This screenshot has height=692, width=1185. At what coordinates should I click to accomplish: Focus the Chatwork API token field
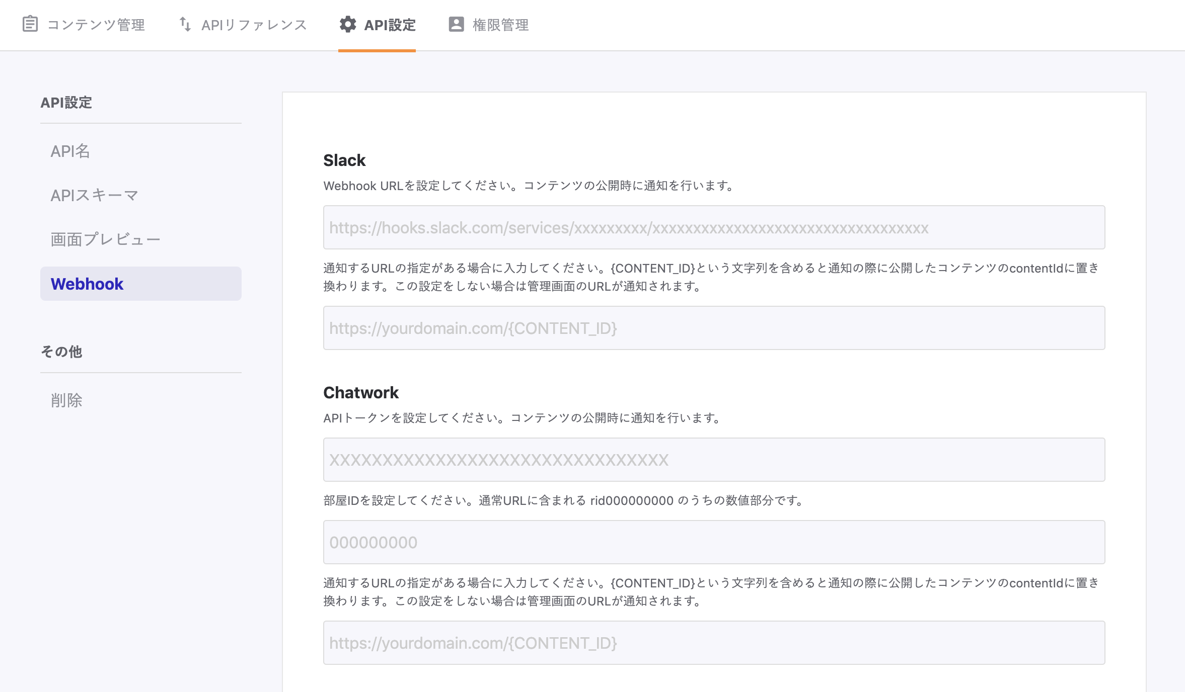(714, 460)
